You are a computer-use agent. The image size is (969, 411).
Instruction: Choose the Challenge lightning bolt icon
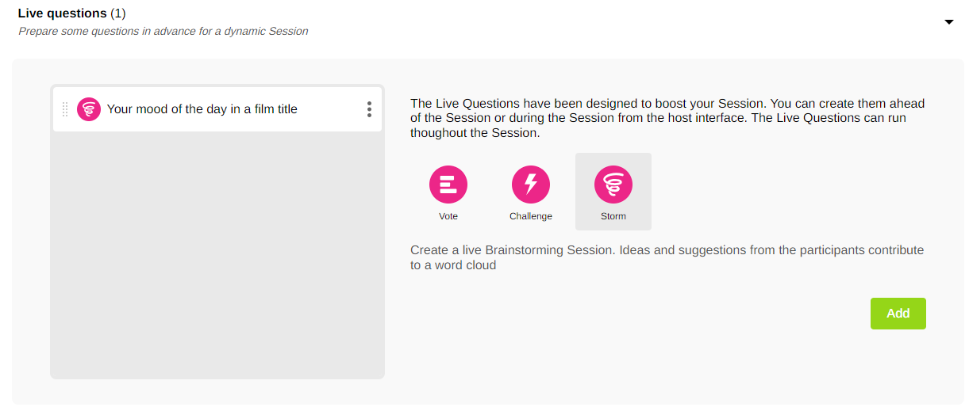point(531,185)
